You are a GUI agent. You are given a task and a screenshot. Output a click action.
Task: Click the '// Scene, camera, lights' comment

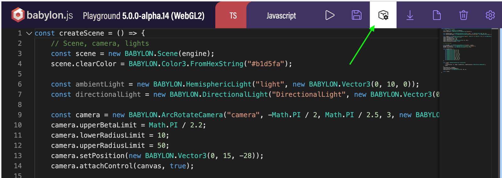(100, 43)
